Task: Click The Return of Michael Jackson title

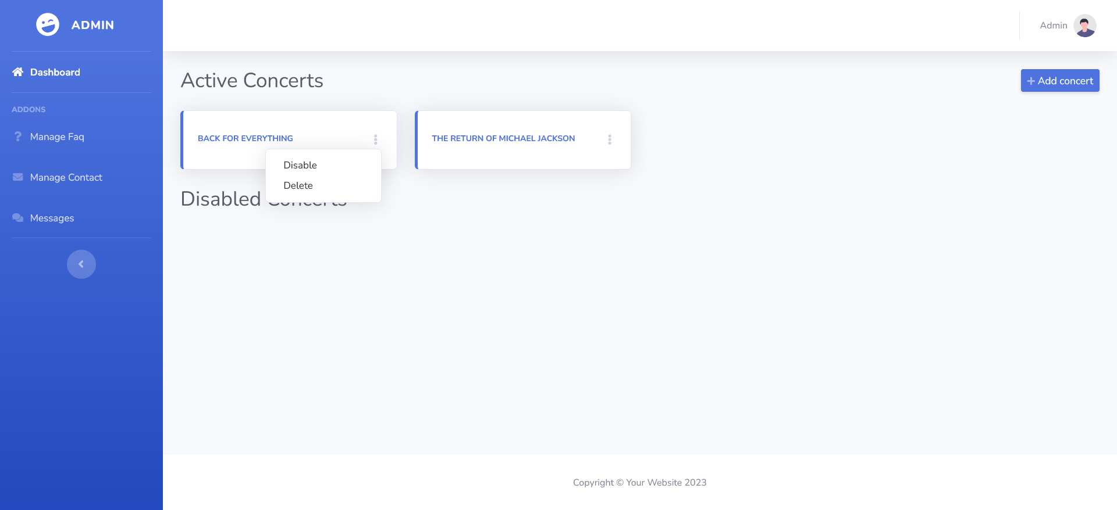Action: pos(503,138)
